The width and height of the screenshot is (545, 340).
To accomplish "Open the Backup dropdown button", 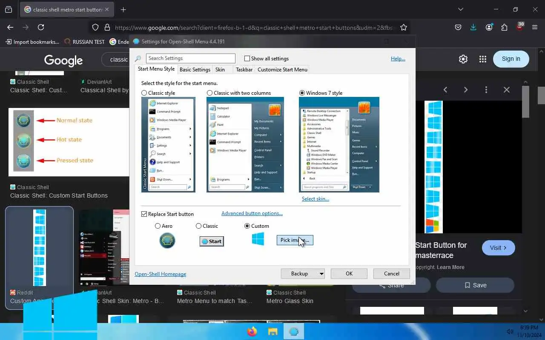I will click(303, 274).
